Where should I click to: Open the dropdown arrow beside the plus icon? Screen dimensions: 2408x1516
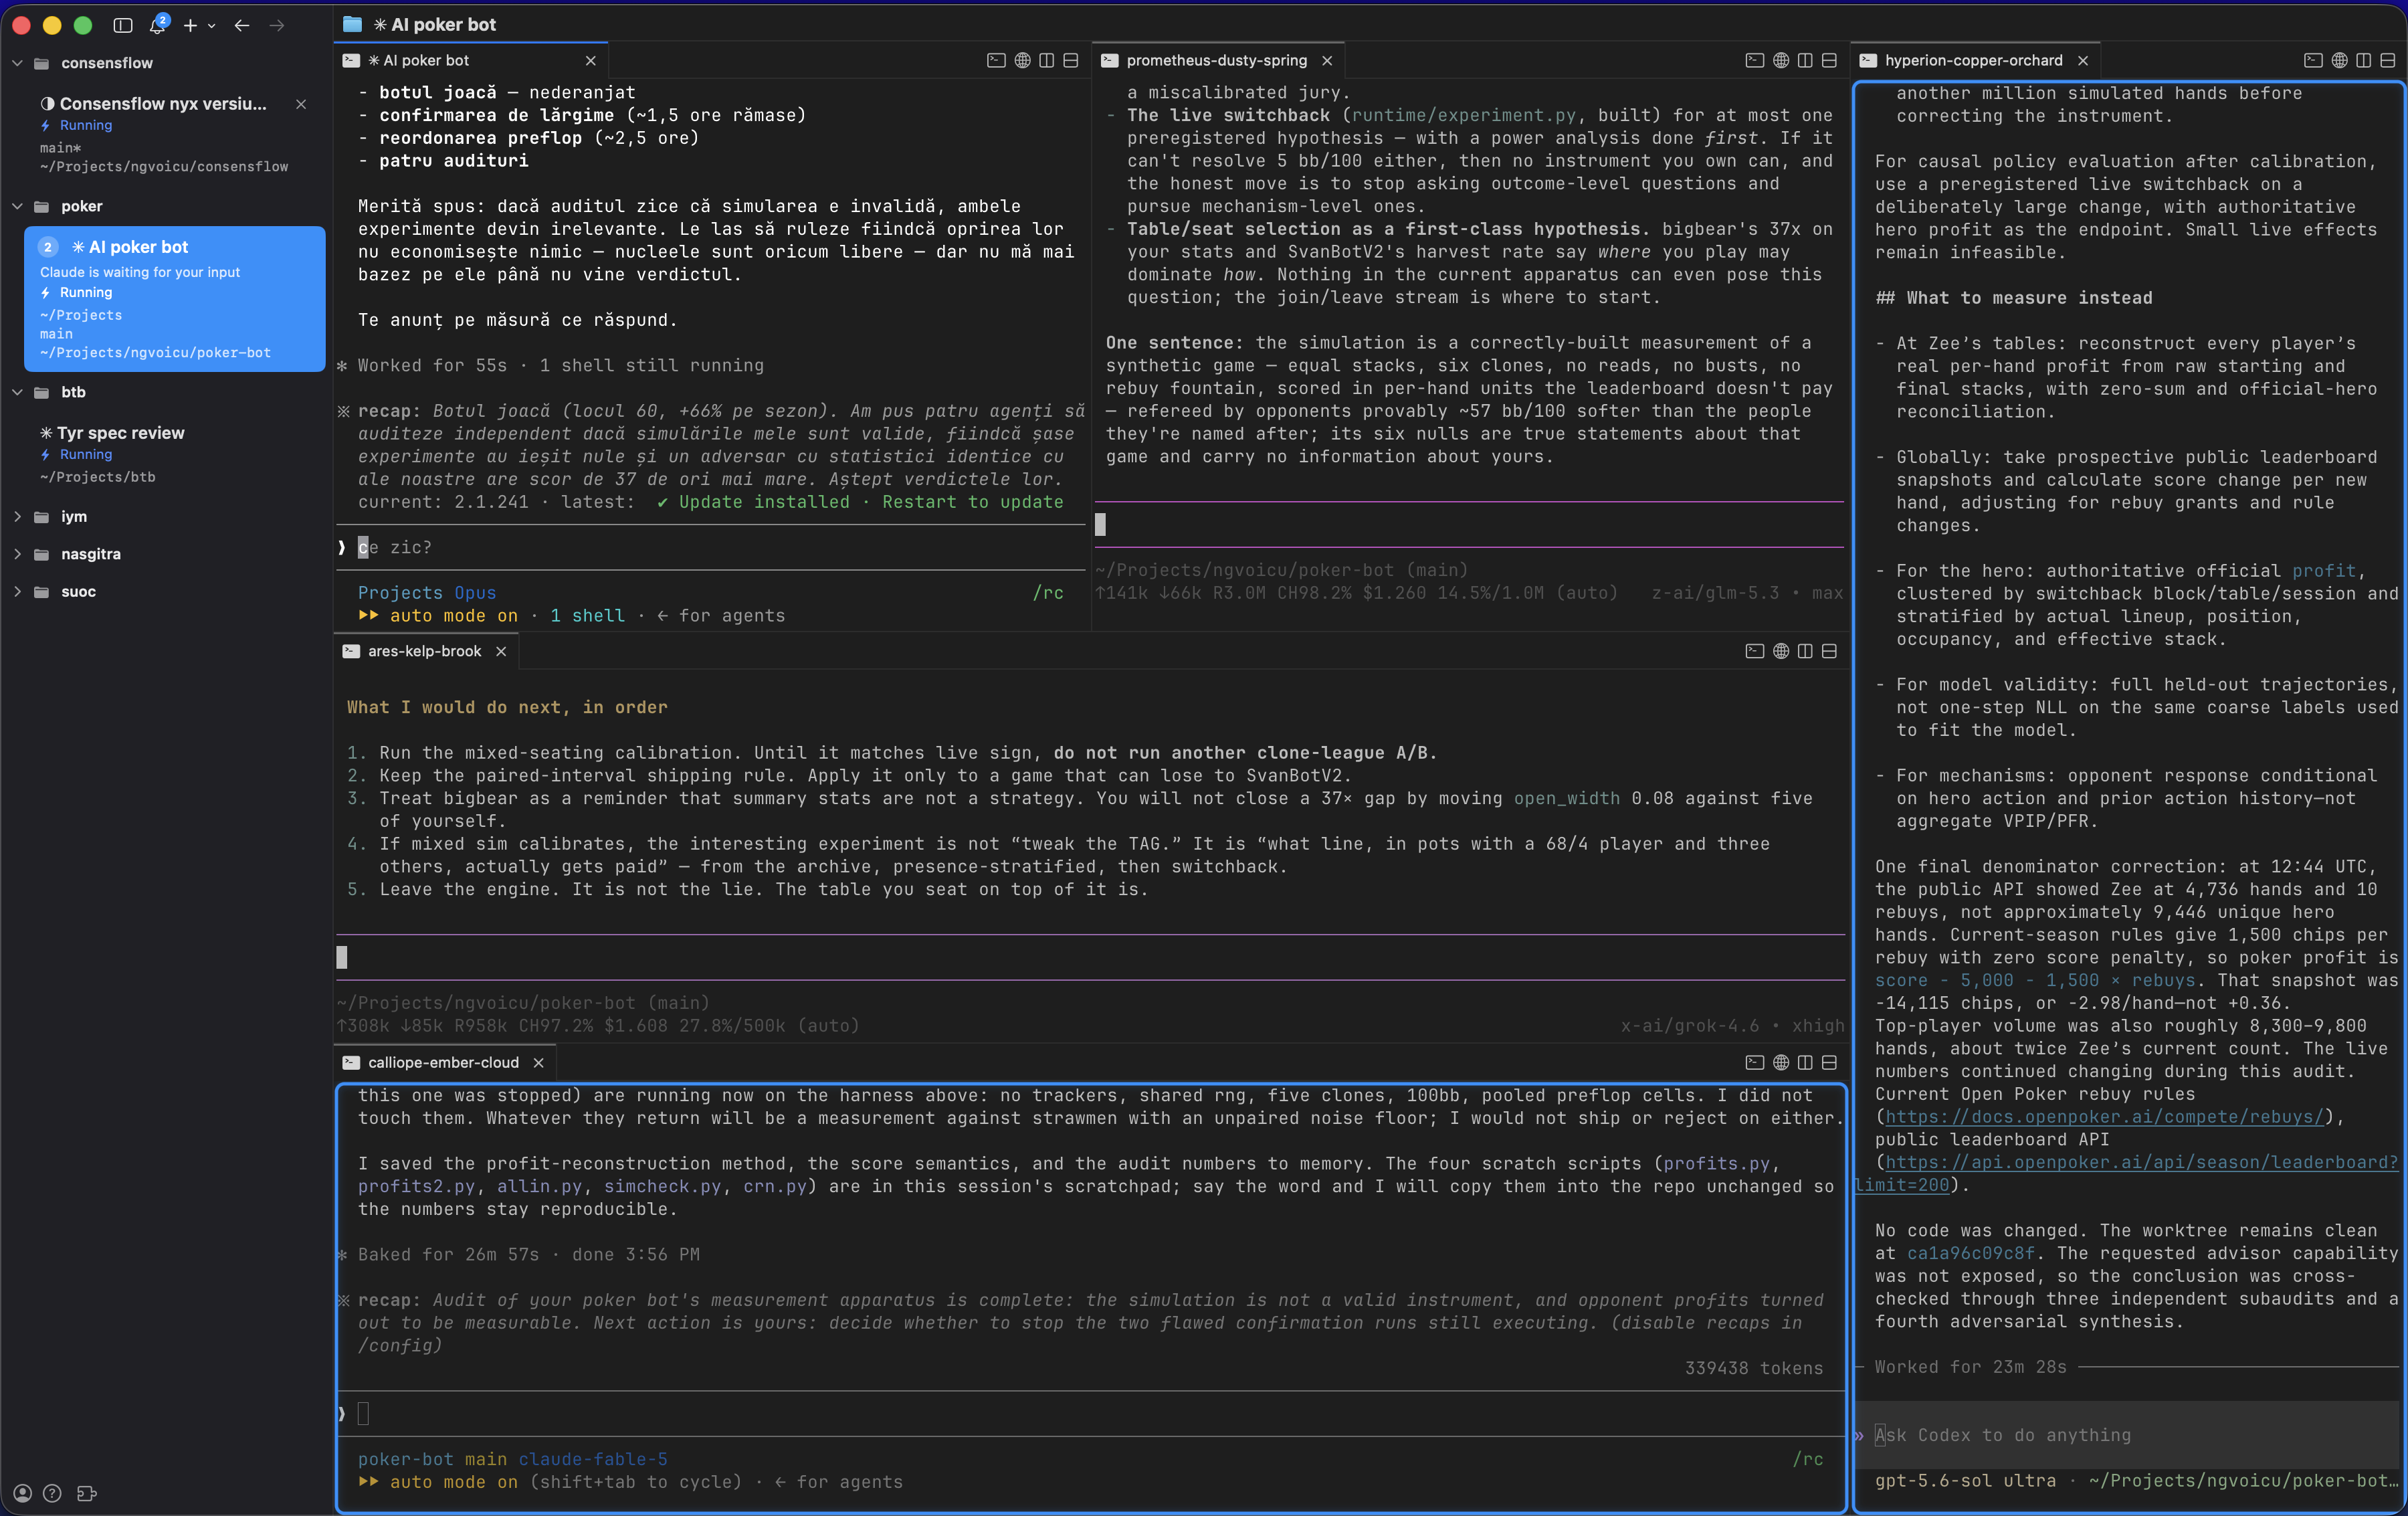[x=212, y=26]
